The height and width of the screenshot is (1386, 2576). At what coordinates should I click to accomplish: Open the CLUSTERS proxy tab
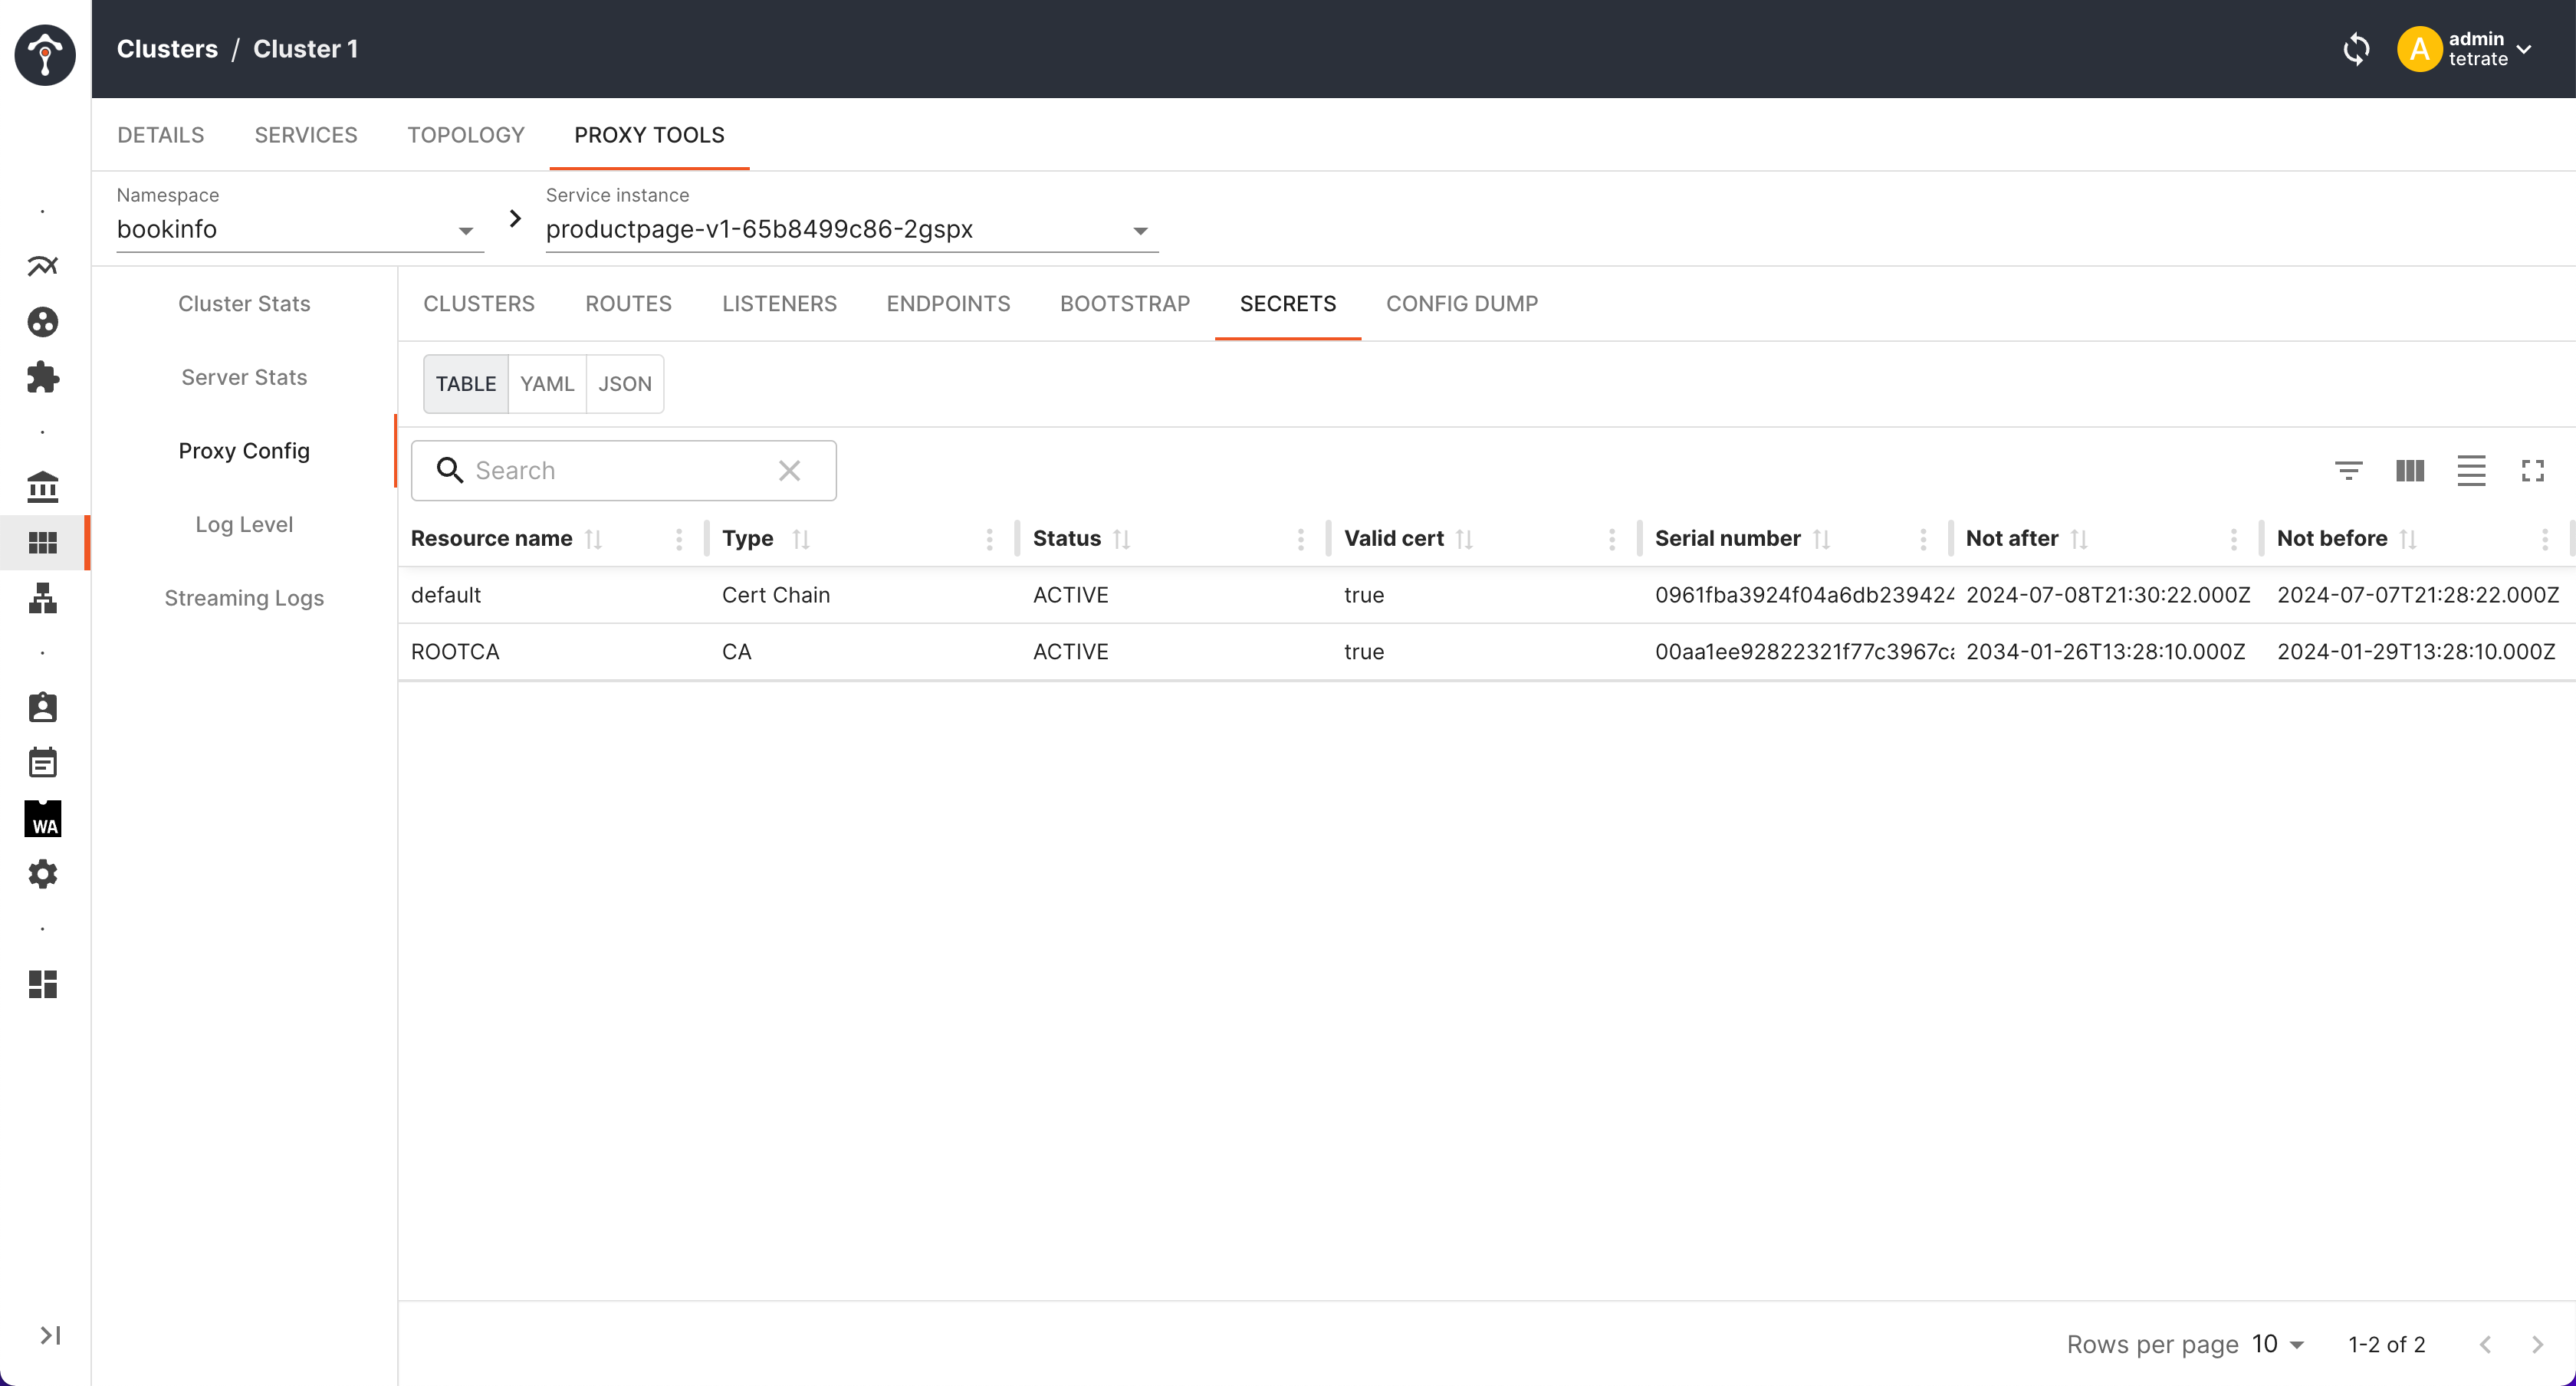479,304
